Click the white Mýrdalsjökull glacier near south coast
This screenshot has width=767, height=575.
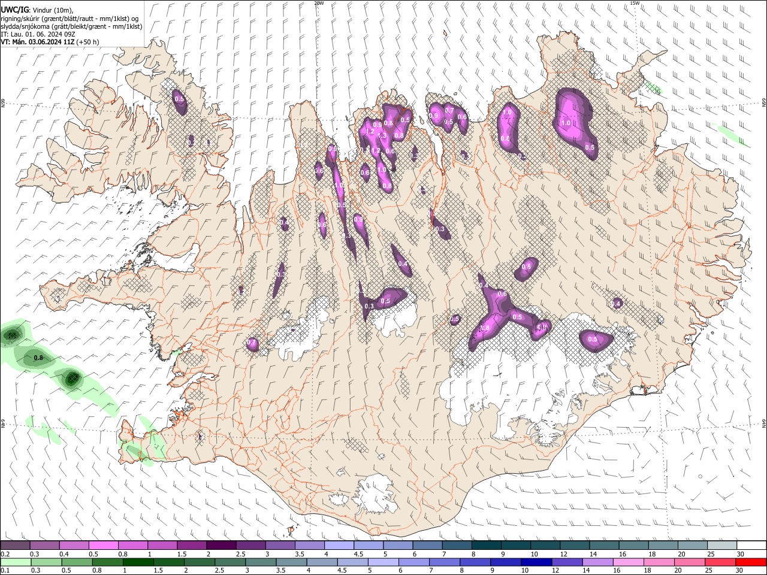[x=376, y=494]
